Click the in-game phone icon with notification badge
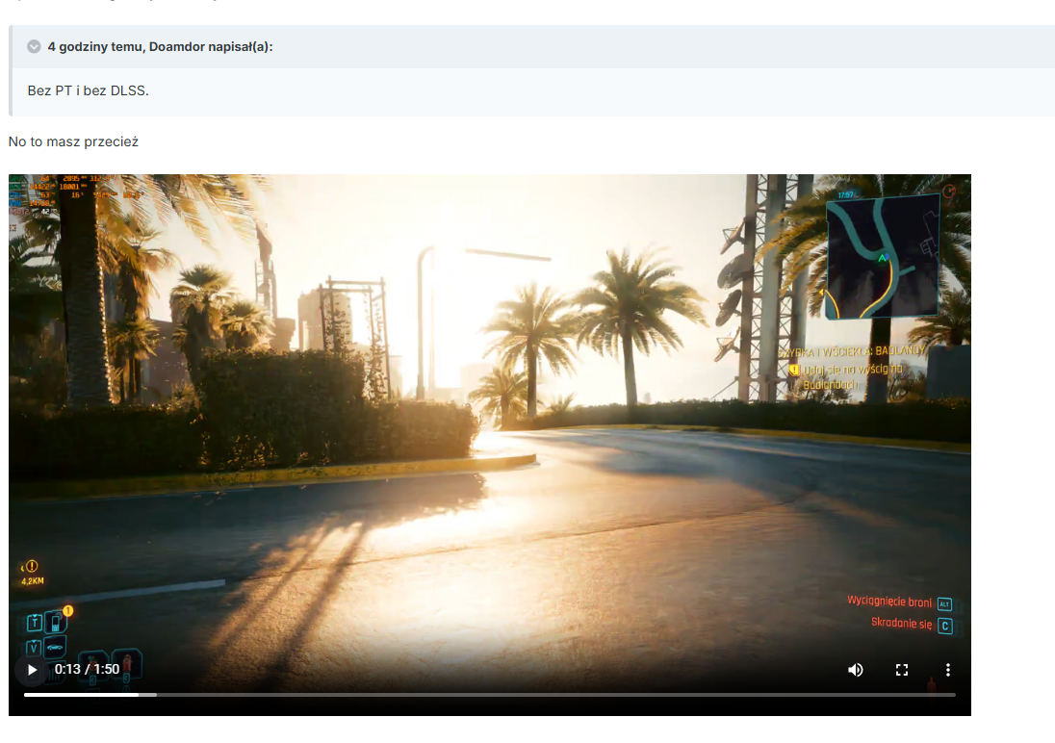The image size is (1055, 743). click(57, 622)
